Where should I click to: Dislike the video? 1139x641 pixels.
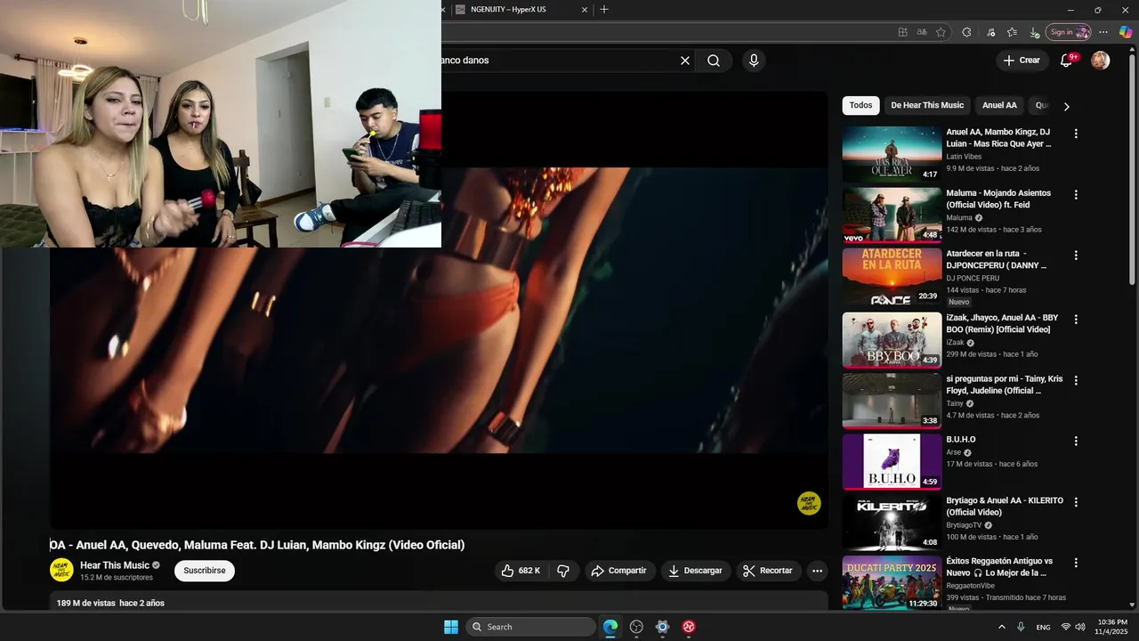point(563,571)
